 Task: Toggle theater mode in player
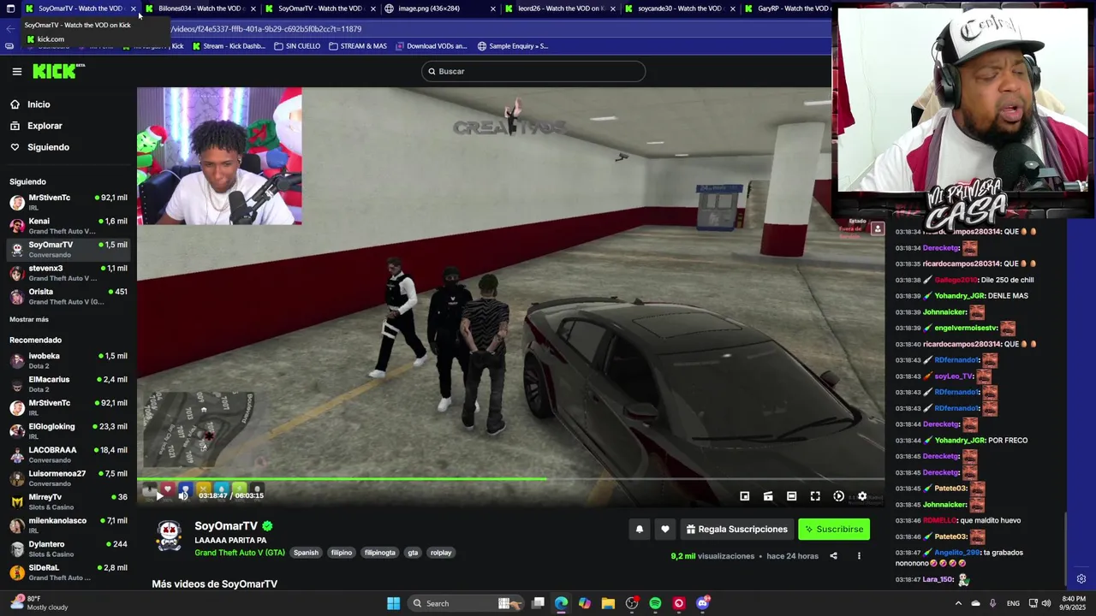click(x=792, y=496)
